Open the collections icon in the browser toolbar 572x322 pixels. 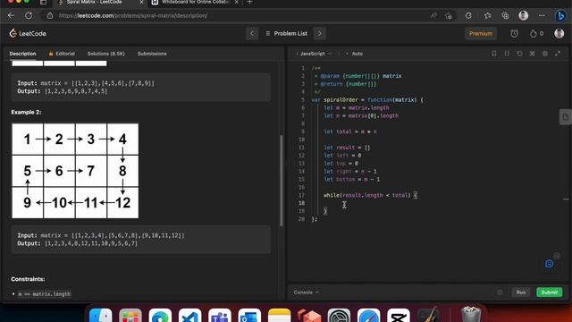coord(505,16)
